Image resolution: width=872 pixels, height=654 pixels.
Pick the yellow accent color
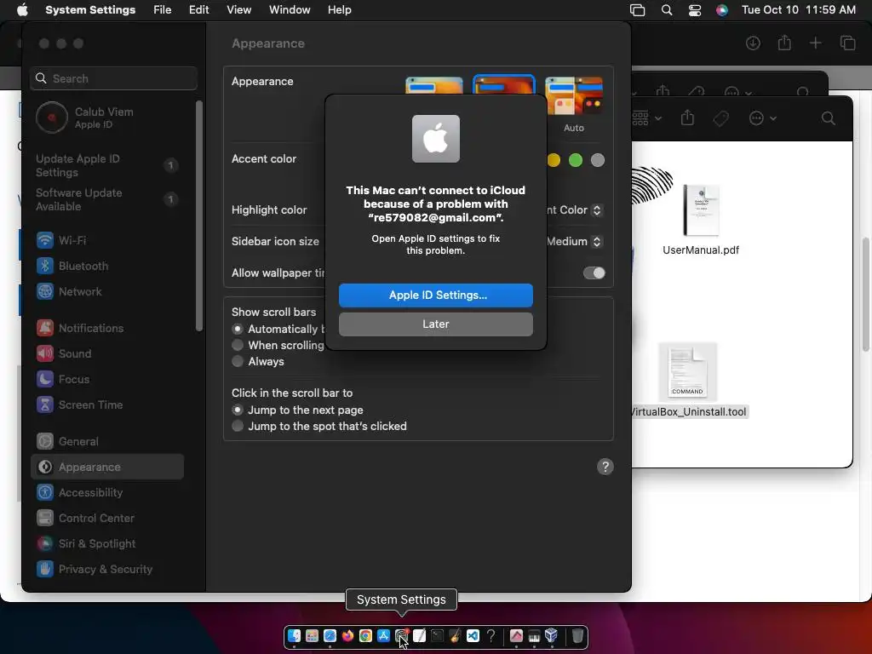[x=554, y=160]
